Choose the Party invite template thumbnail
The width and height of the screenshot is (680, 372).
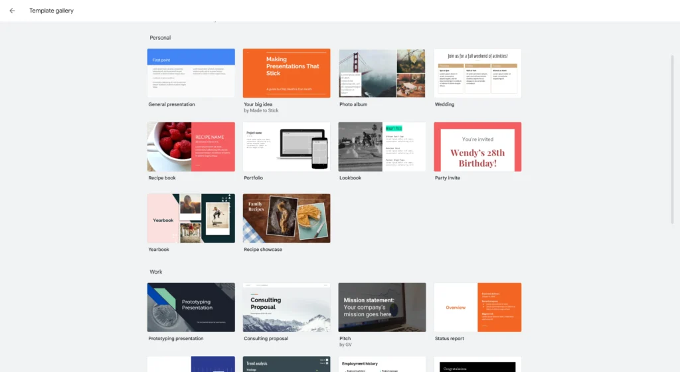click(477, 147)
